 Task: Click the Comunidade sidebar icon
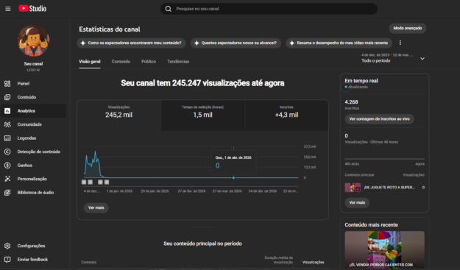[x=7, y=124]
